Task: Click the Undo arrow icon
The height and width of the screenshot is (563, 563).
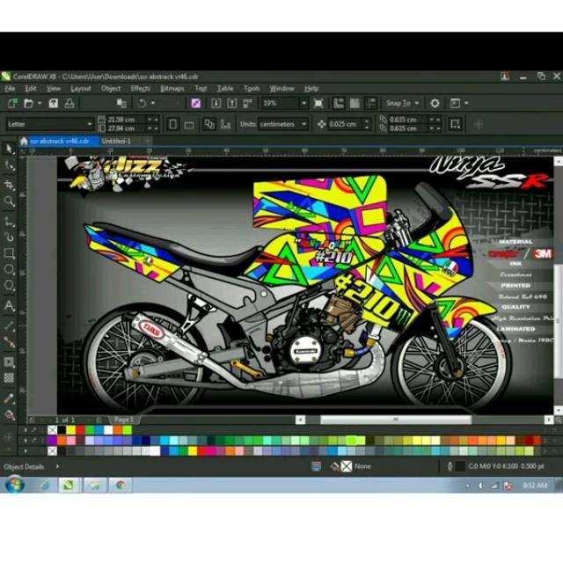Action: coord(142,104)
